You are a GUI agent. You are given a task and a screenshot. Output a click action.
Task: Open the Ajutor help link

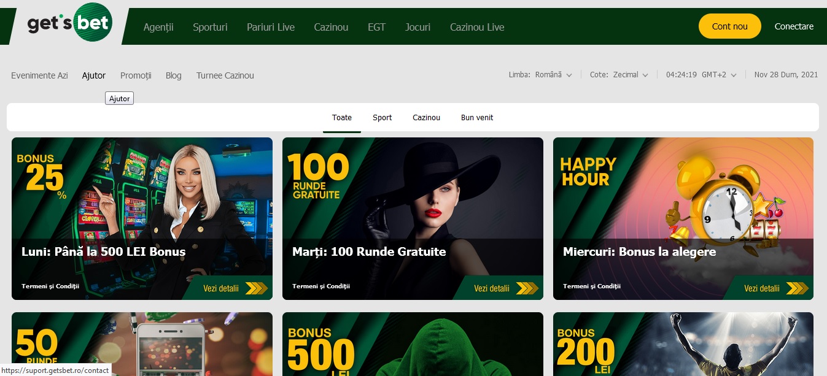click(94, 75)
